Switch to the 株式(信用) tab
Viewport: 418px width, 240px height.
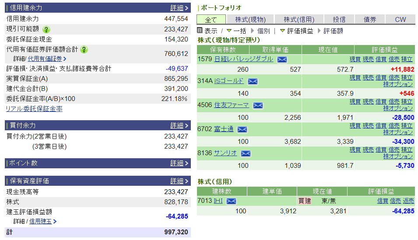click(299, 19)
